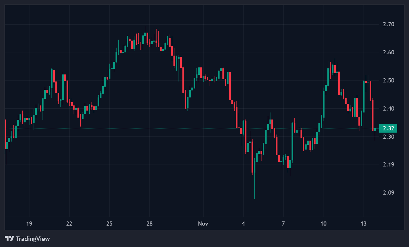This screenshot has height=247, width=409.
Task: Select the 4 date label on time axis
Action: (243, 224)
